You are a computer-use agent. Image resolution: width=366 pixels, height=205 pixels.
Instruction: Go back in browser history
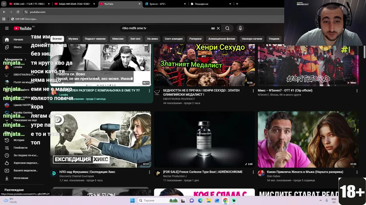pyautogui.click(x=4, y=12)
